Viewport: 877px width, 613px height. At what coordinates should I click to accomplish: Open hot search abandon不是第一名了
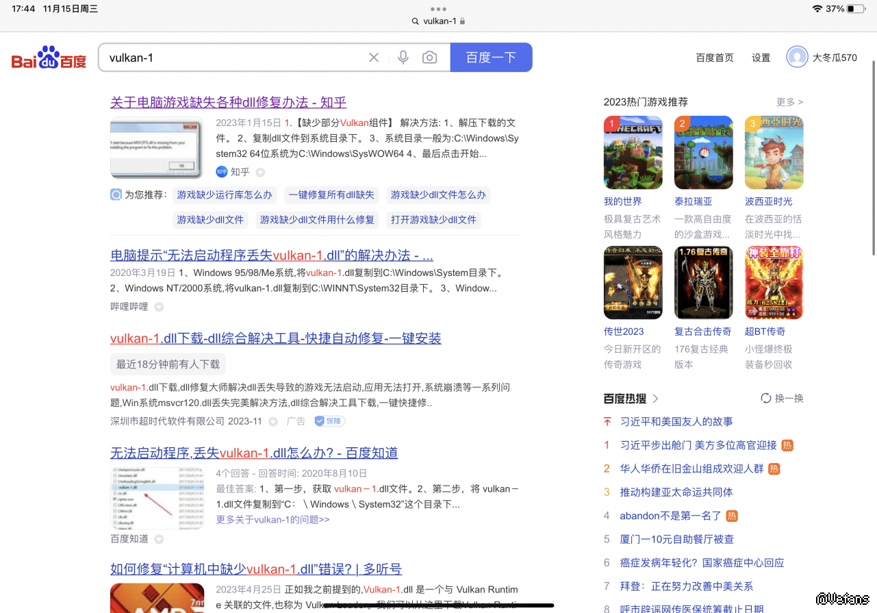(670, 516)
